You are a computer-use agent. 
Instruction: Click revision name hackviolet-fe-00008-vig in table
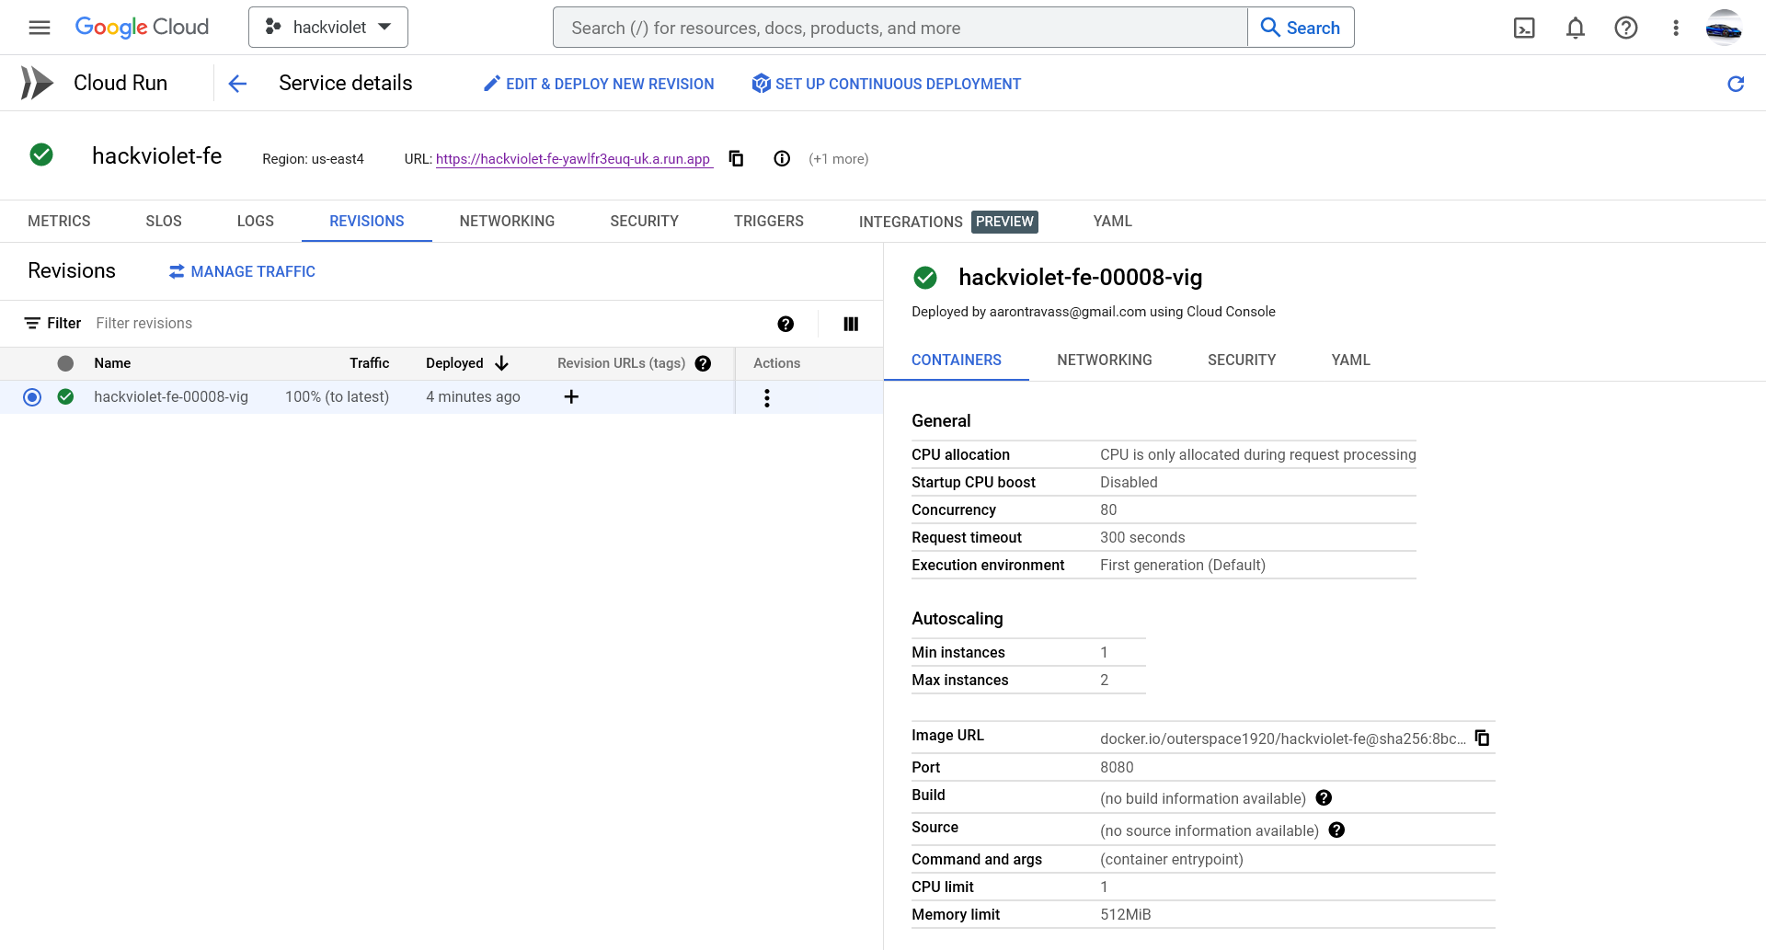pos(171,397)
